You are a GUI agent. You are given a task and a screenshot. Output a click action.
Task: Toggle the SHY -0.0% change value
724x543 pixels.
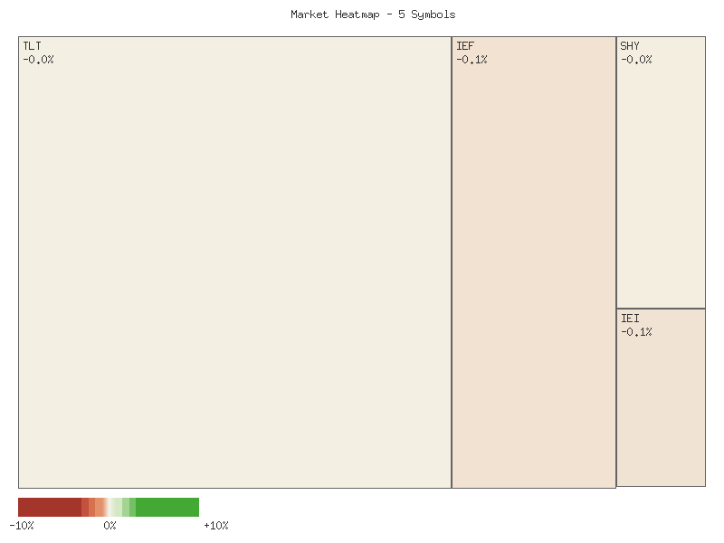(636, 58)
